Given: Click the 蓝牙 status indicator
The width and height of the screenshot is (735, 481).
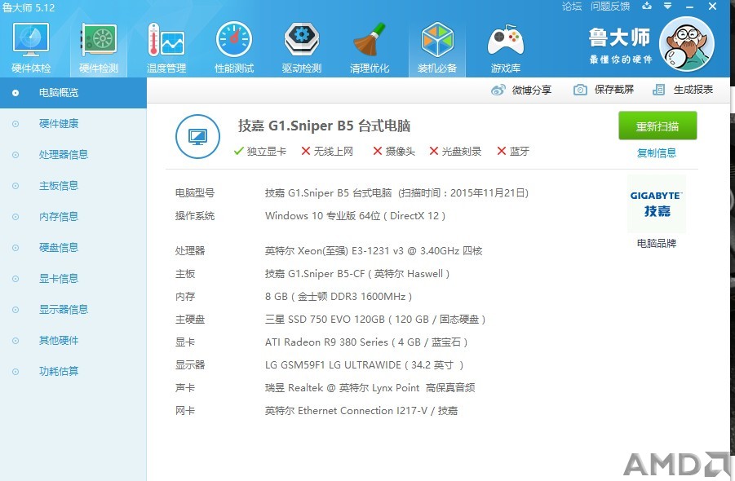Looking at the screenshot, I should click(x=513, y=152).
